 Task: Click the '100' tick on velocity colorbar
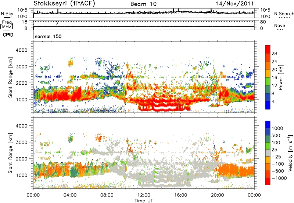coord(276,143)
